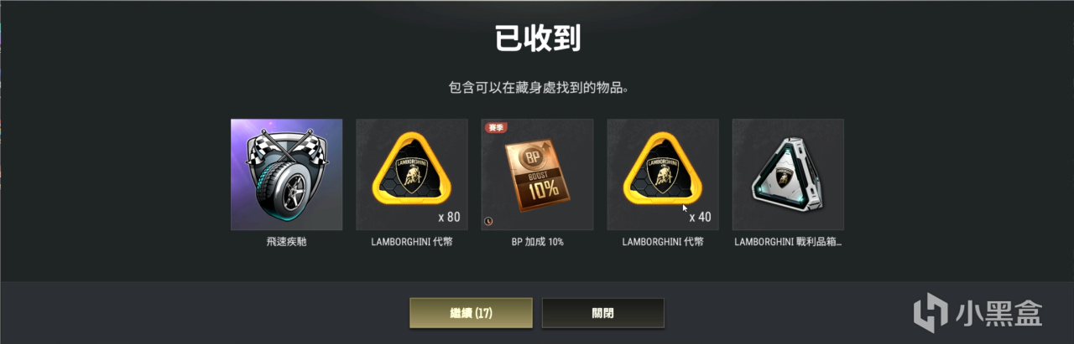Click the LAMBORGHINI 戰利品箱 label

point(788,242)
